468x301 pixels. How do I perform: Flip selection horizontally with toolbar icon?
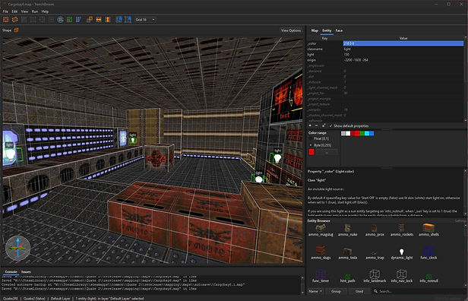point(99,20)
